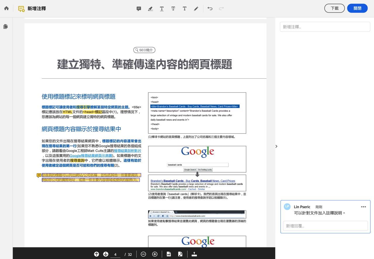Image resolution: width=374 pixels, height=259 pixels.
Task: Click the add comment sticky note icon
Action: 21,9
